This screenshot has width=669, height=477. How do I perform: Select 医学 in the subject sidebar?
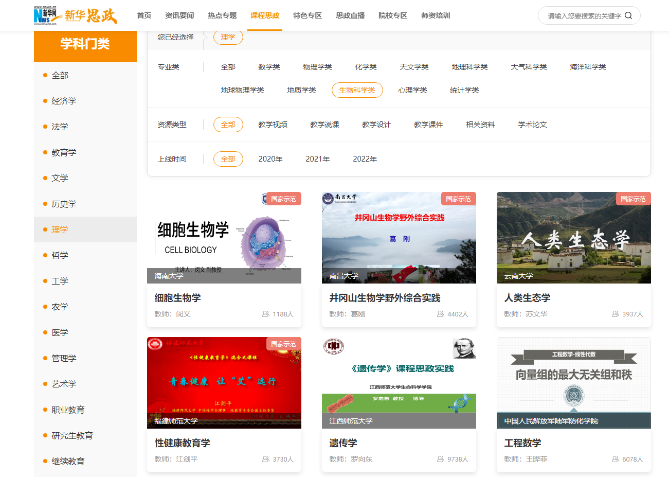60,332
